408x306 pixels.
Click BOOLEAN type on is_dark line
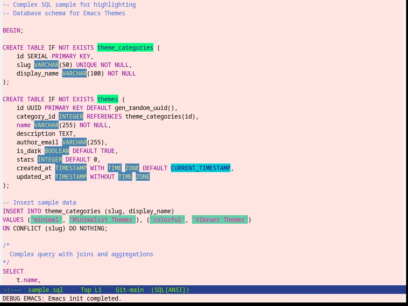pyautogui.click(x=57, y=151)
